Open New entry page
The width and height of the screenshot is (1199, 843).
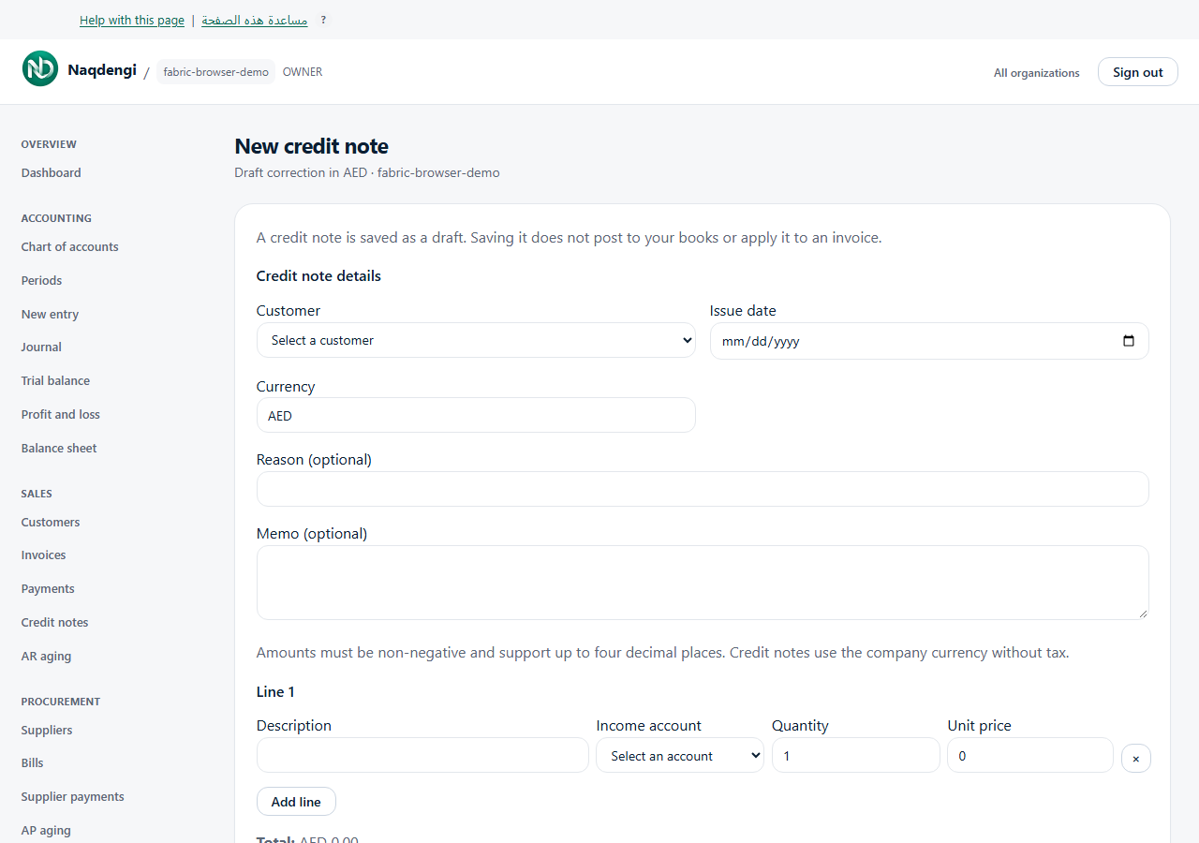(50, 315)
